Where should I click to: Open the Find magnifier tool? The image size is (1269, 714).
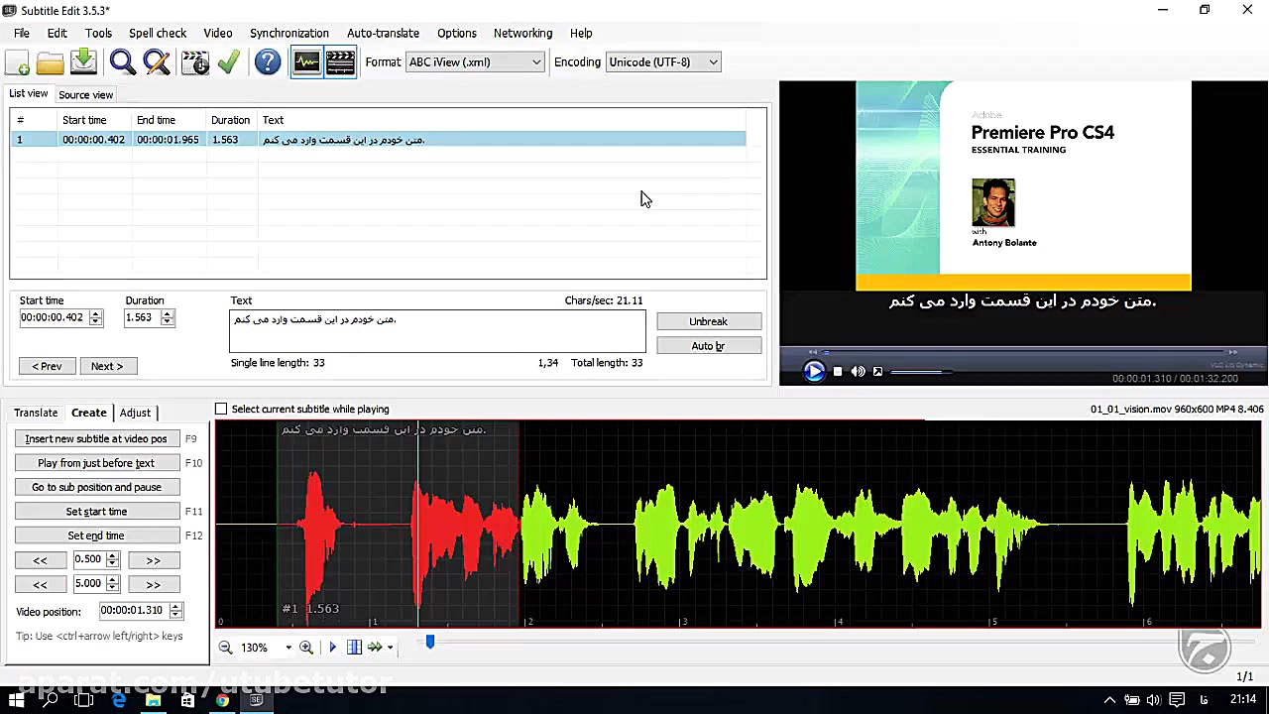(x=122, y=62)
